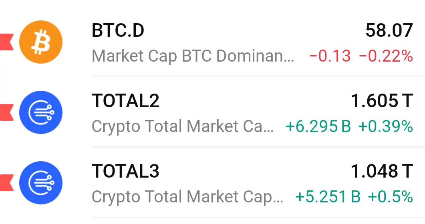The width and height of the screenshot is (425, 224).
Task: Open the BTC.D symbol name
Action: (x=118, y=30)
